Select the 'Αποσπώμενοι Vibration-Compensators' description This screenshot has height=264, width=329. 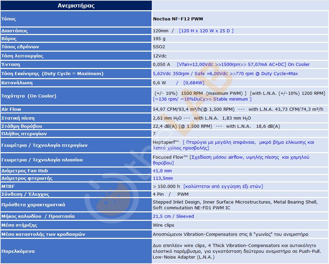[x=195, y=234]
